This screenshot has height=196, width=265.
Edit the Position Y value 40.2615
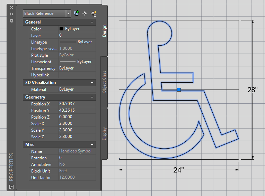click(77, 110)
